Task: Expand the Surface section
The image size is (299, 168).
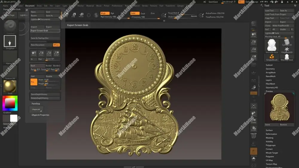Action: click(269, 130)
